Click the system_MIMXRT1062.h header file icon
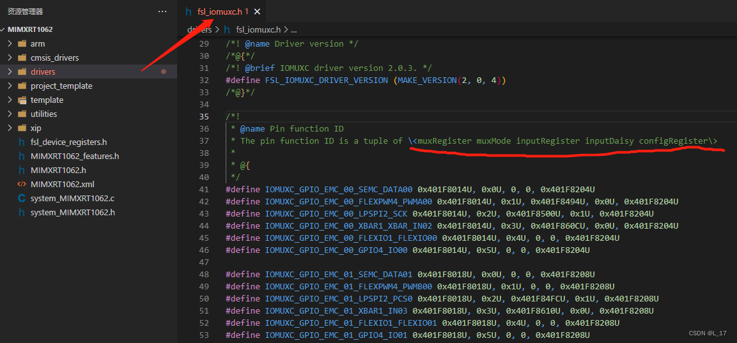 22,212
